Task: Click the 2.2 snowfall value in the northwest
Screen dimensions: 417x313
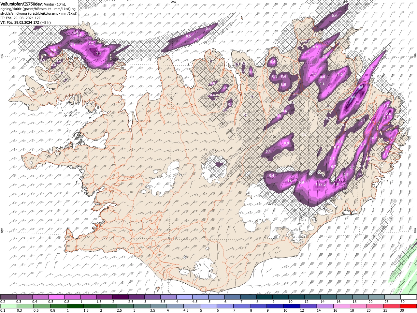Action: pyautogui.click(x=99, y=52)
